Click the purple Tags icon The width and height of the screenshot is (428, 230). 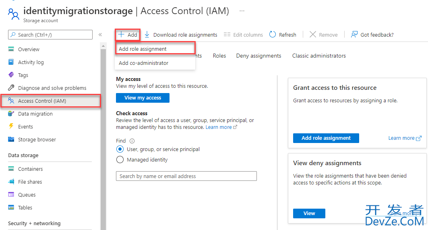pyautogui.click(x=11, y=75)
